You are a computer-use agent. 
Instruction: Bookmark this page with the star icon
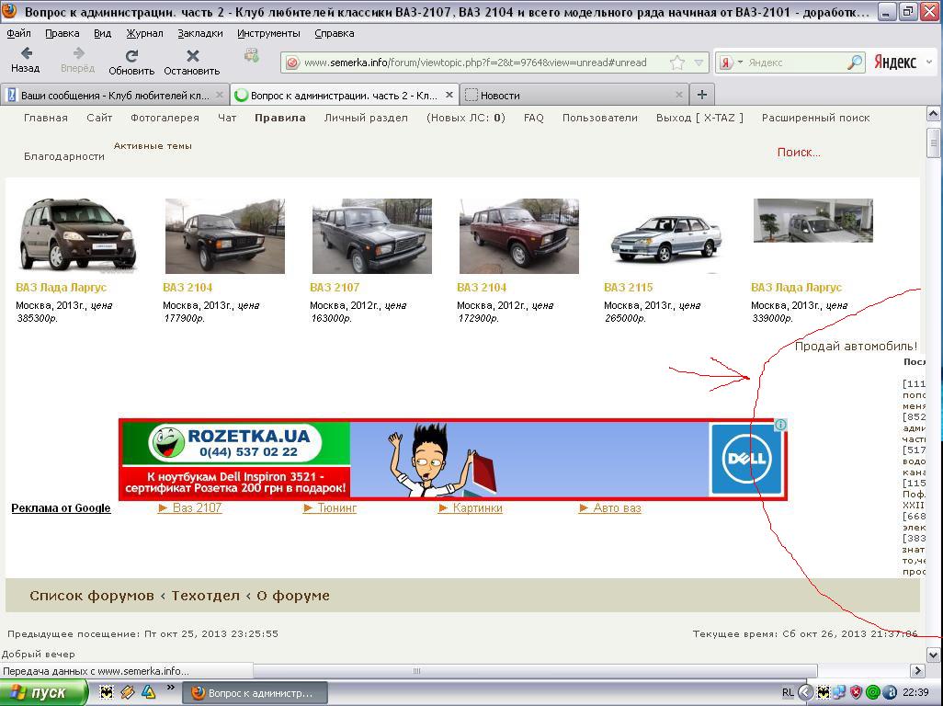coord(677,63)
